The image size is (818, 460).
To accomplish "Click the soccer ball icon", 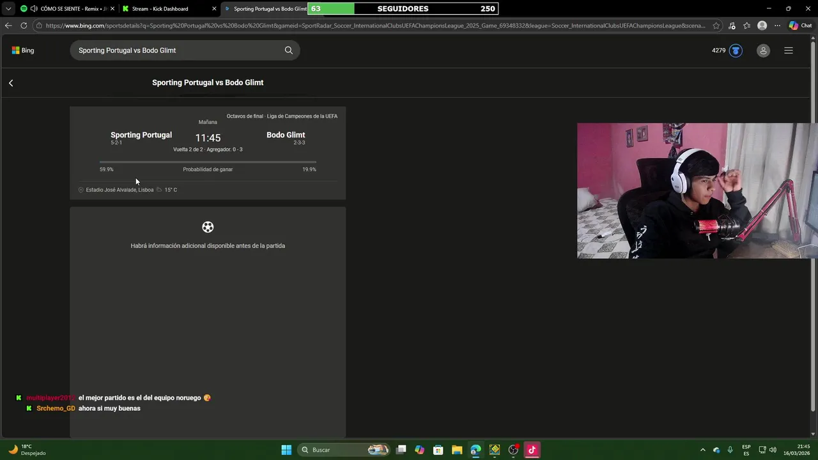I will tap(208, 227).
